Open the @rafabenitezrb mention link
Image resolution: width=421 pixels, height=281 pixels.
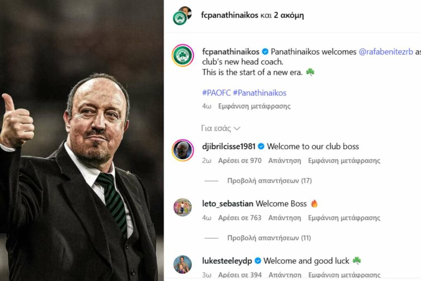click(386, 51)
